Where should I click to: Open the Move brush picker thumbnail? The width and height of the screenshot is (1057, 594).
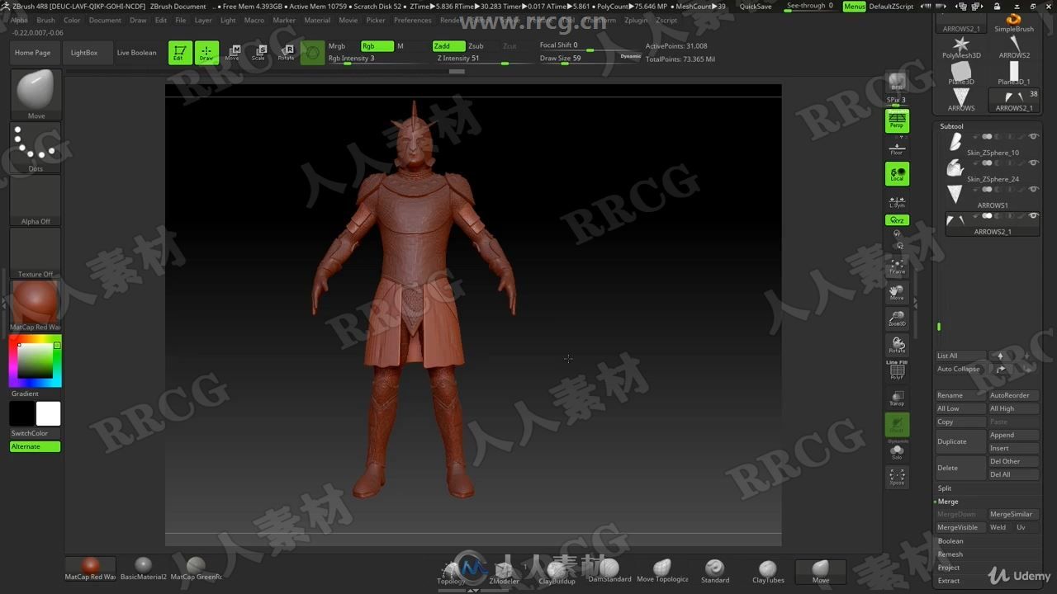(36, 94)
